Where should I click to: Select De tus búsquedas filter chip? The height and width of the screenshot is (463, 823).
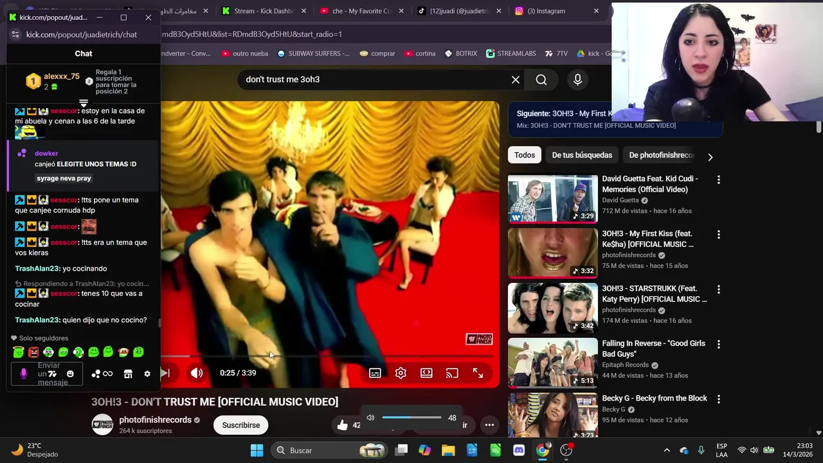click(582, 155)
